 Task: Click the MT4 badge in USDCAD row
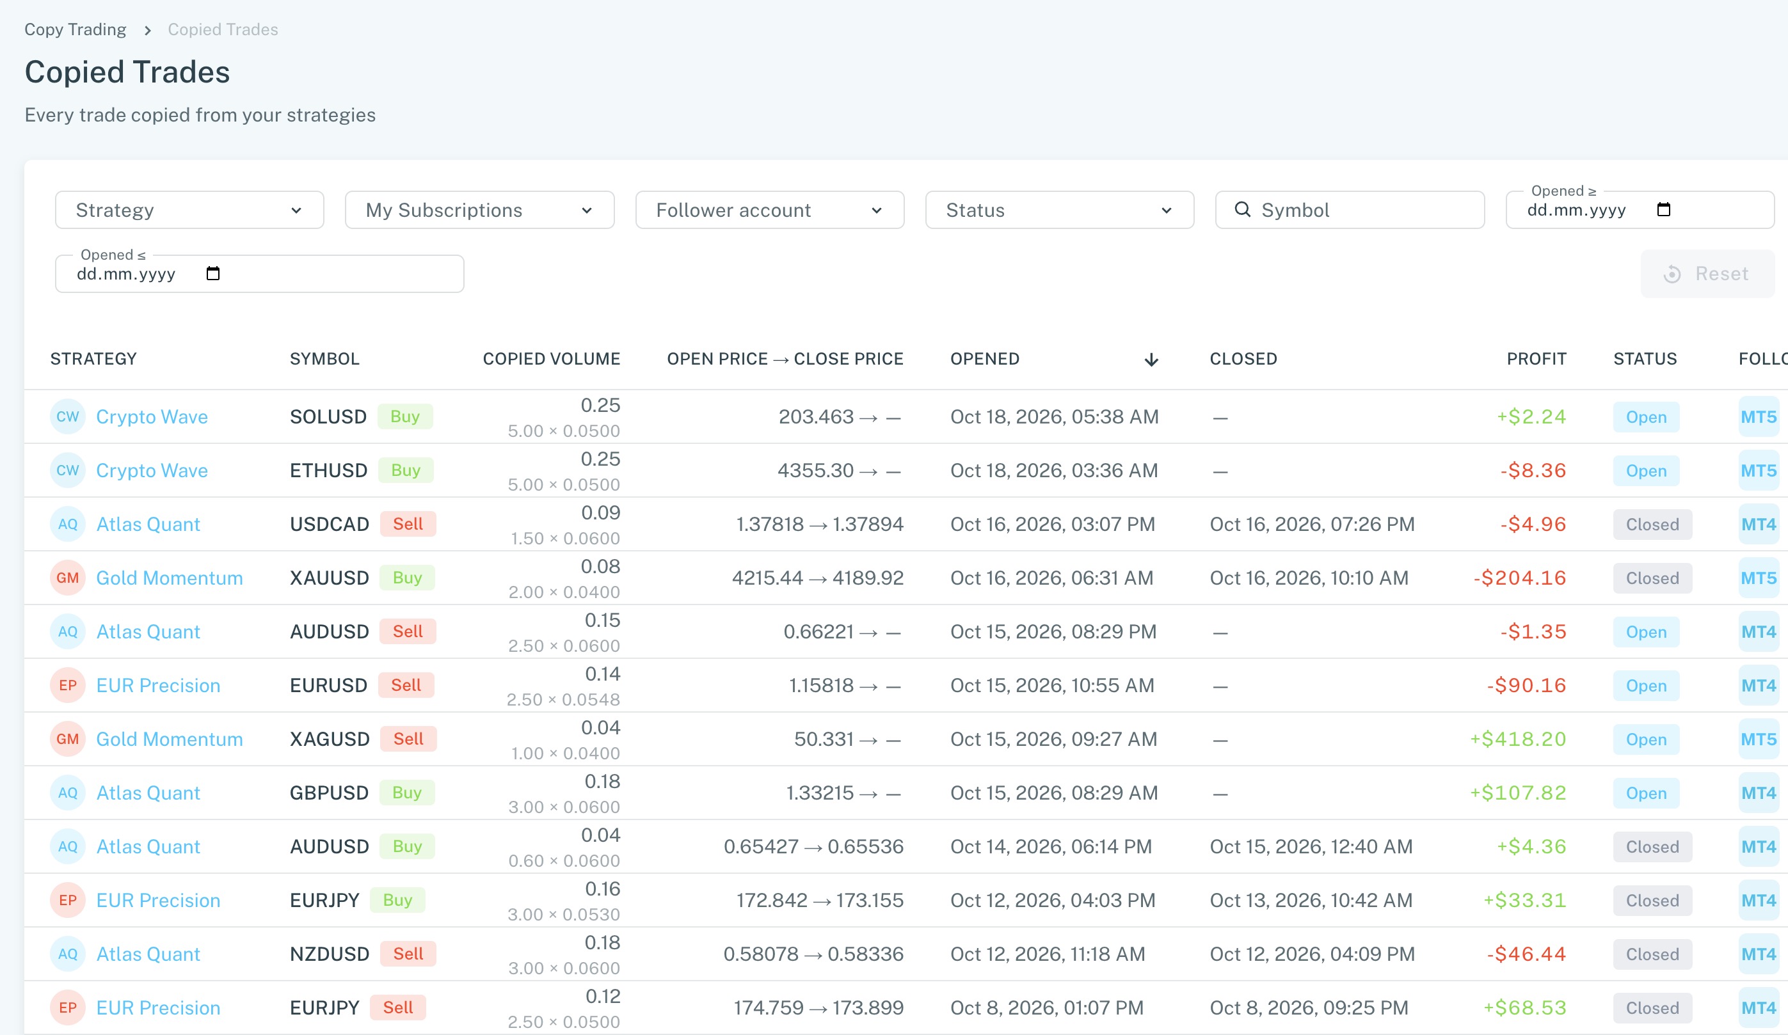pos(1758,525)
